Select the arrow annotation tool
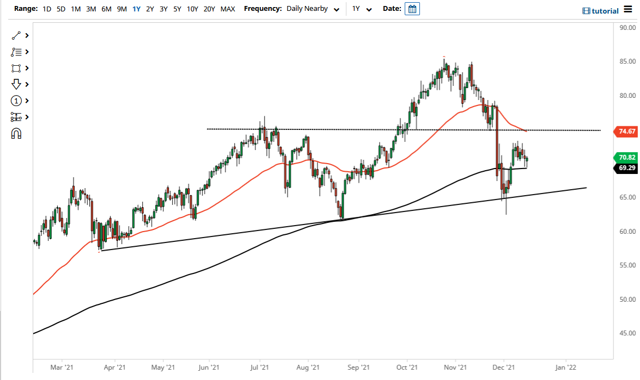This screenshot has width=640, height=380. coord(16,84)
